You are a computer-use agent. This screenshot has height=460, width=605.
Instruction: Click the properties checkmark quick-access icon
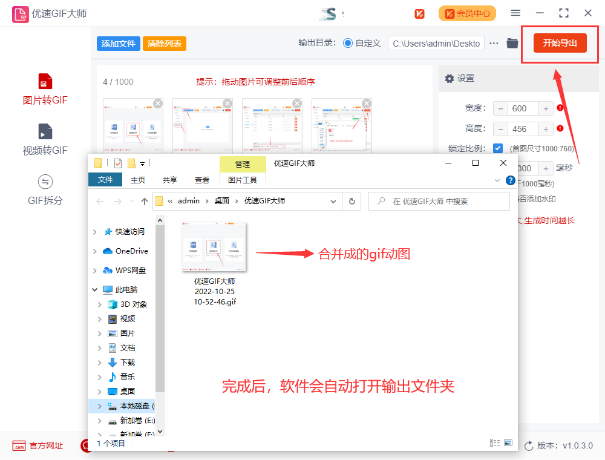118,163
